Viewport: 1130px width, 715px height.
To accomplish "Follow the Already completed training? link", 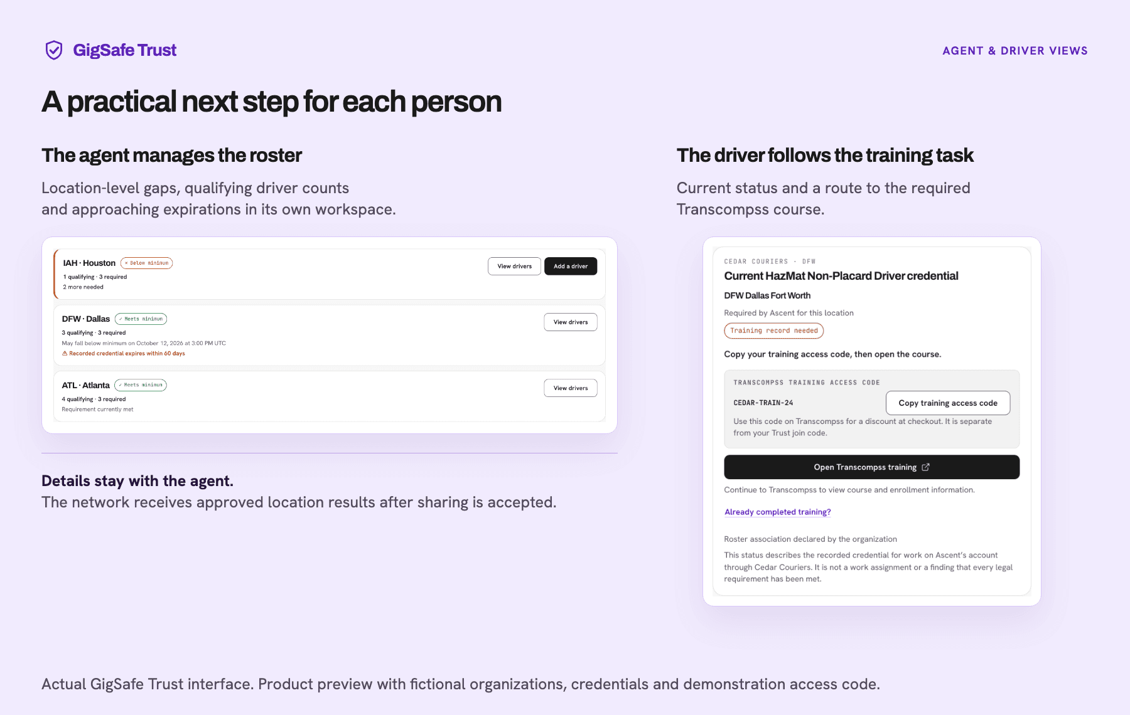I will click(x=778, y=512).
